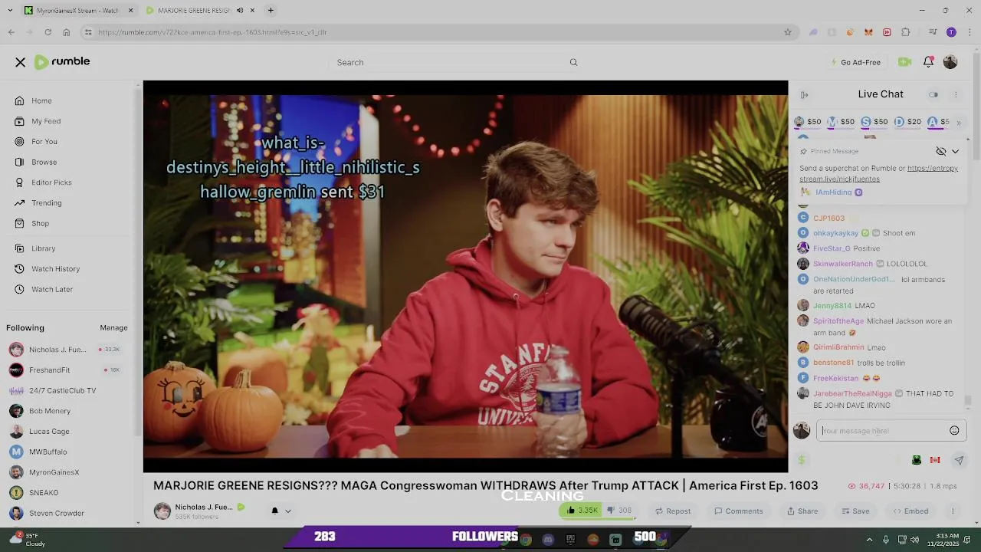Open the Rumble logo home link
981x552 pixels.
point(62,62)
